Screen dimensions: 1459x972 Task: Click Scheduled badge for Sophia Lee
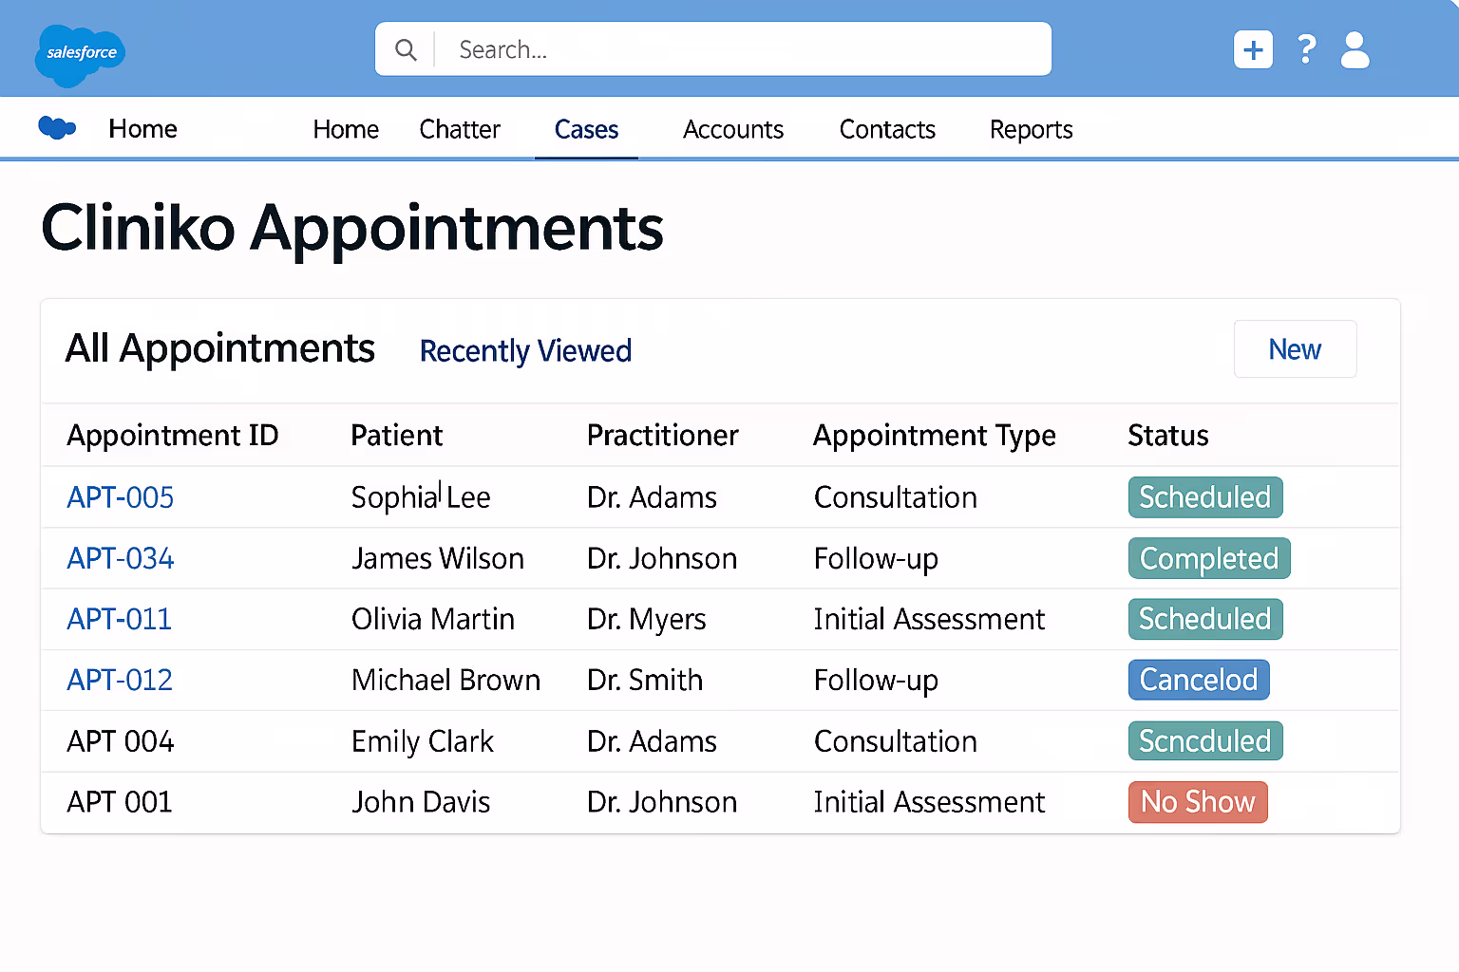(x=1205, y=497)
